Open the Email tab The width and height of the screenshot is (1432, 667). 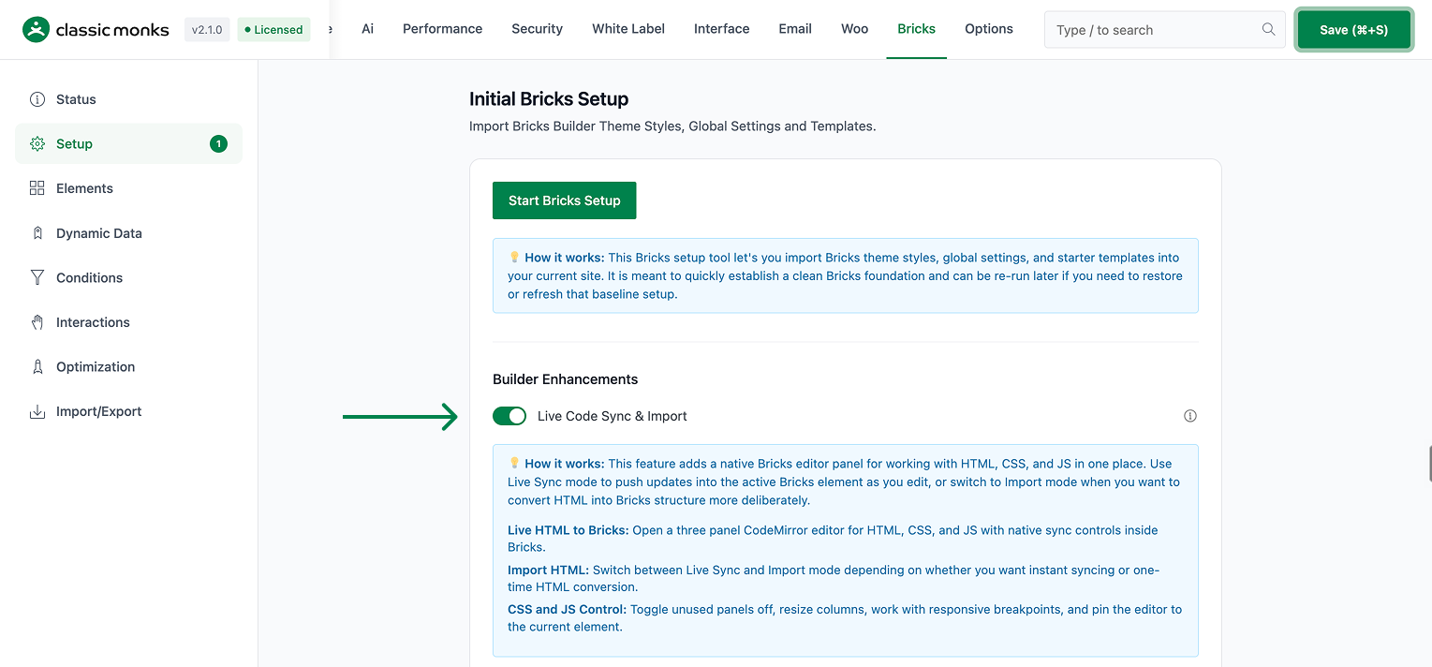pos(795,29)
